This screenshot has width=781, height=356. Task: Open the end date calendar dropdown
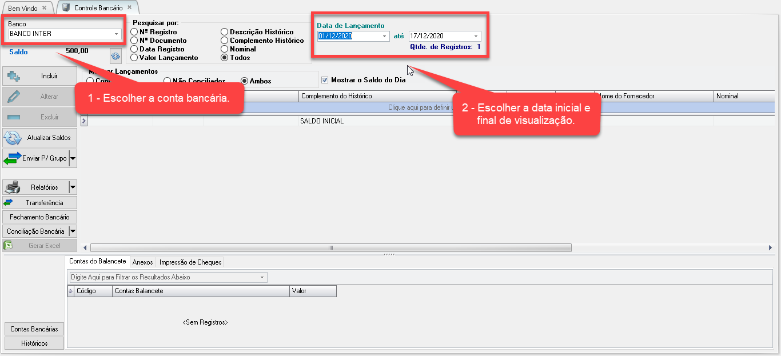[476, 36]
